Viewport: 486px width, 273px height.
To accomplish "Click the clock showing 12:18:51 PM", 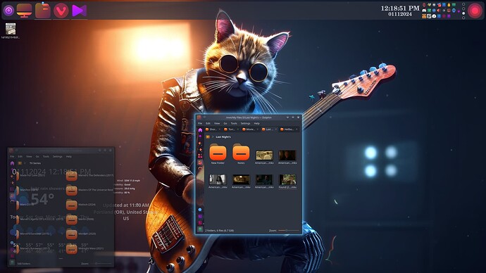I will pos(400,8).
